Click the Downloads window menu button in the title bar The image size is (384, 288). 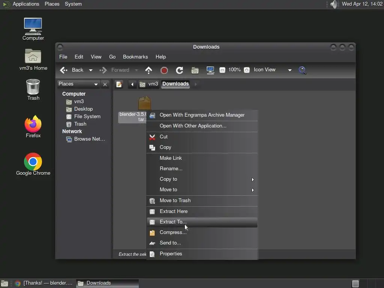pyautogui.click(x=60, y=47)
